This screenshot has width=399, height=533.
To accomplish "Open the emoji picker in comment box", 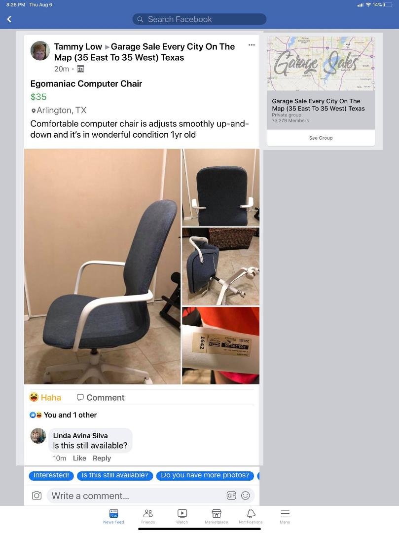I will click(x=246, y=495).
